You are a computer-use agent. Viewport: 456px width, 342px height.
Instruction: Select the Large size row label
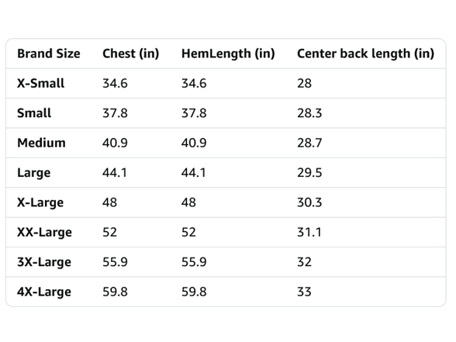[x=34, y=173]
